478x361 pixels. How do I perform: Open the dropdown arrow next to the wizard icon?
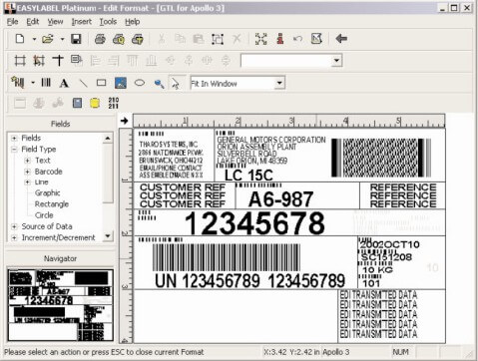click(x=33, y=83)
